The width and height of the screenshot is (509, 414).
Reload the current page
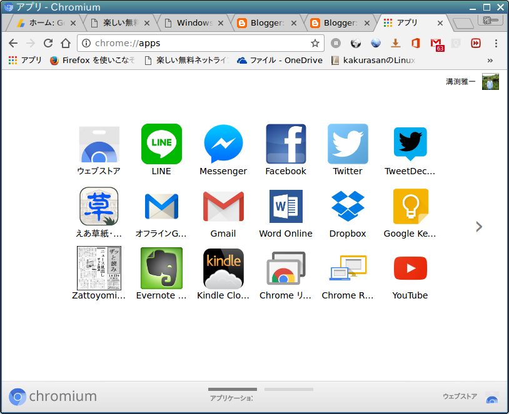click(48, 43)
